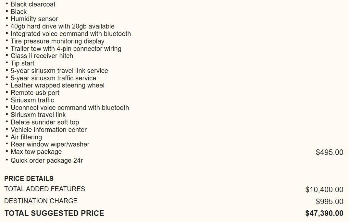Select Leather wrapped steering wheel item

tap(57, 85)
